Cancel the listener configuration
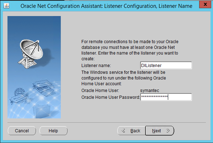This screenshot has height=143, width=213. coord(22,131)
